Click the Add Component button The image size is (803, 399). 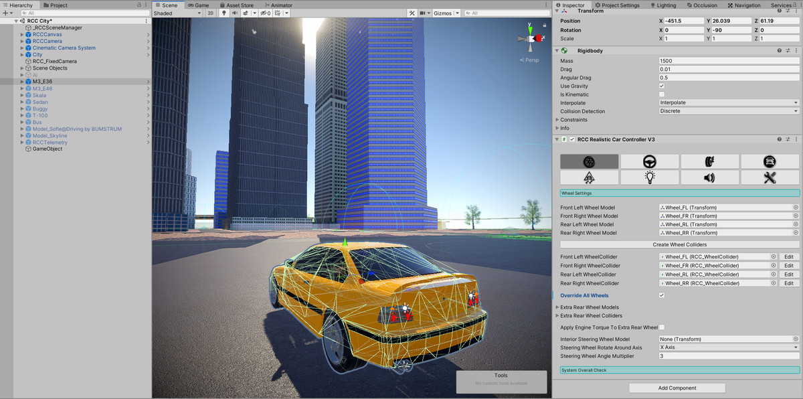(677, 388)
